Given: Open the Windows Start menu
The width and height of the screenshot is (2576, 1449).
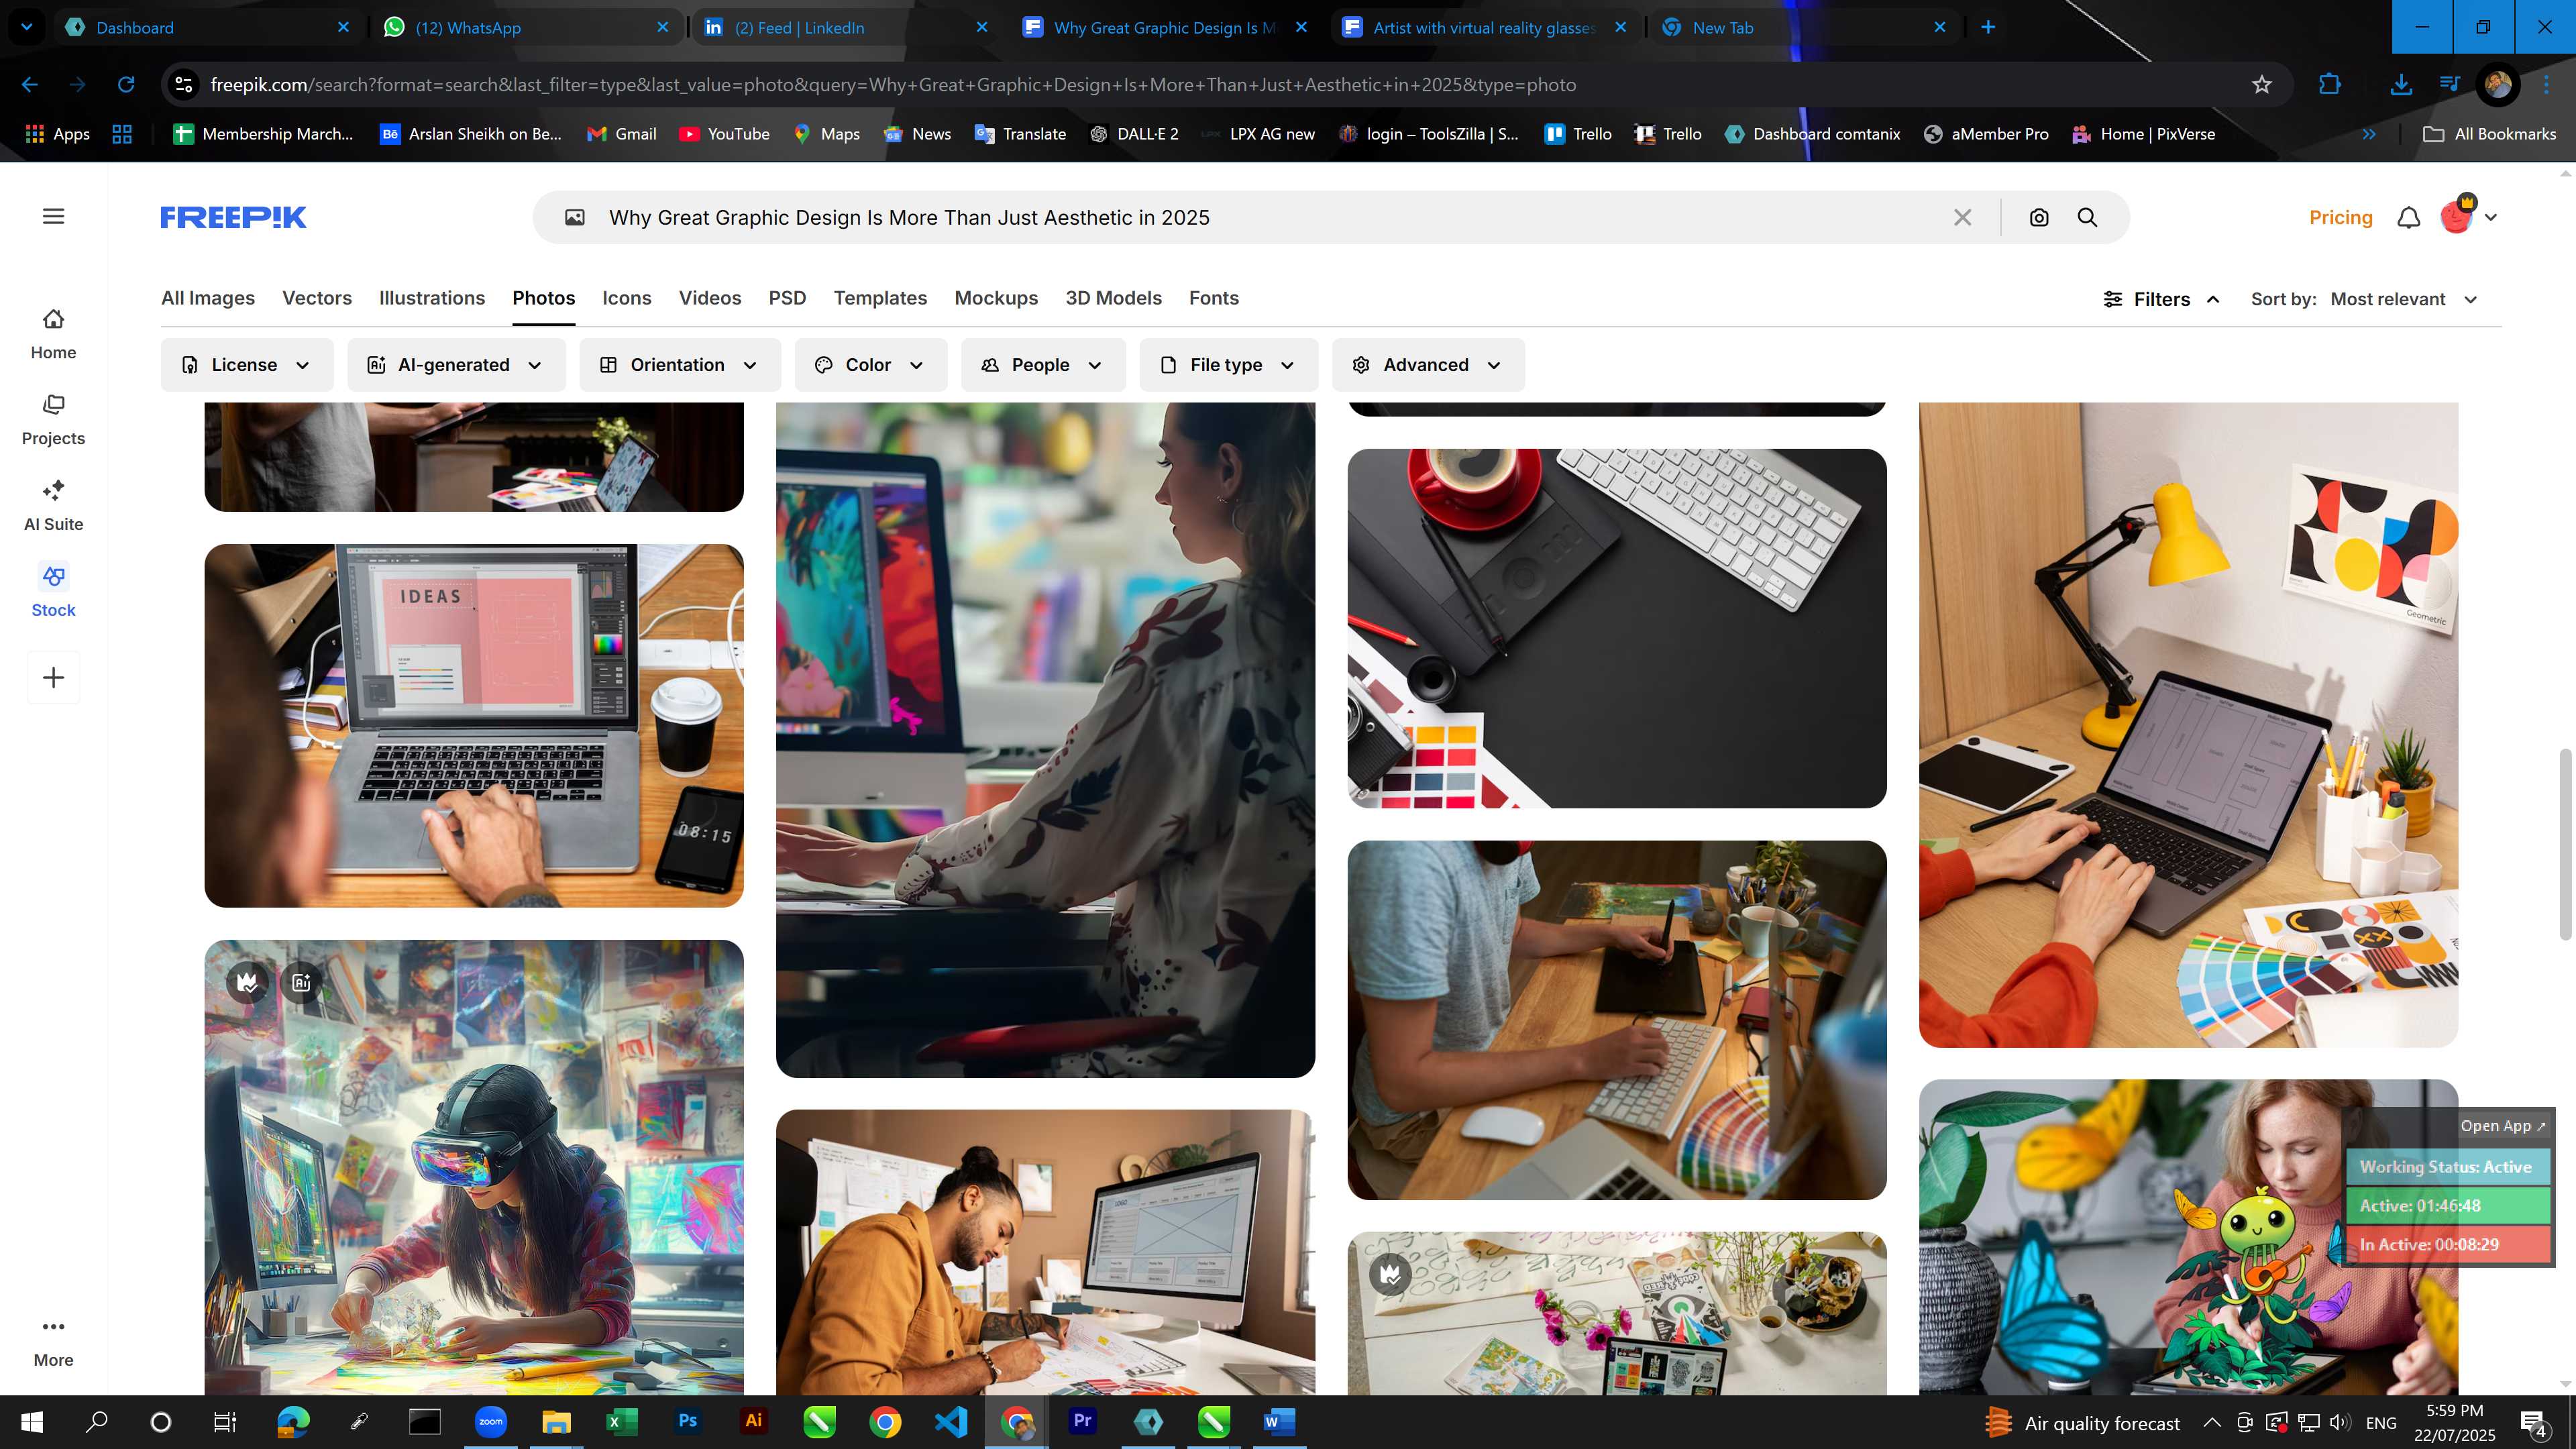Looking at the screenshot, I should [32, 1421].
